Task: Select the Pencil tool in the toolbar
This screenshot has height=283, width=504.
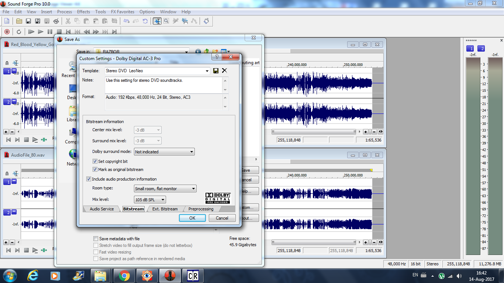Action: 175,21
